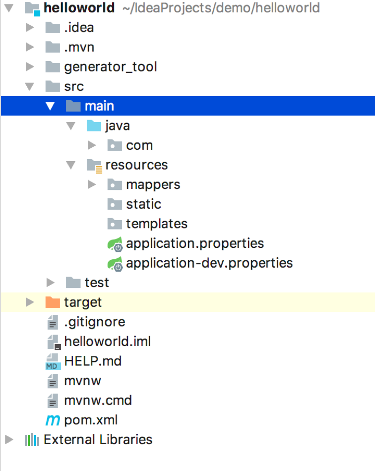Collapse the src directory arrow
Screen dimensions: 375x471
tap(29, 87)
